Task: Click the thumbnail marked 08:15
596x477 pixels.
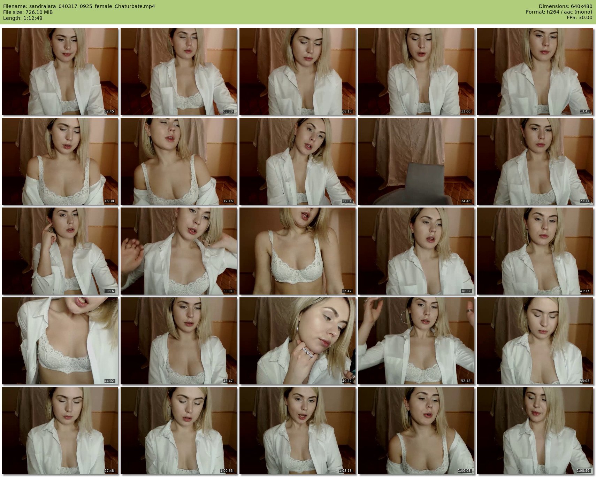Action: tap(298, 71)
